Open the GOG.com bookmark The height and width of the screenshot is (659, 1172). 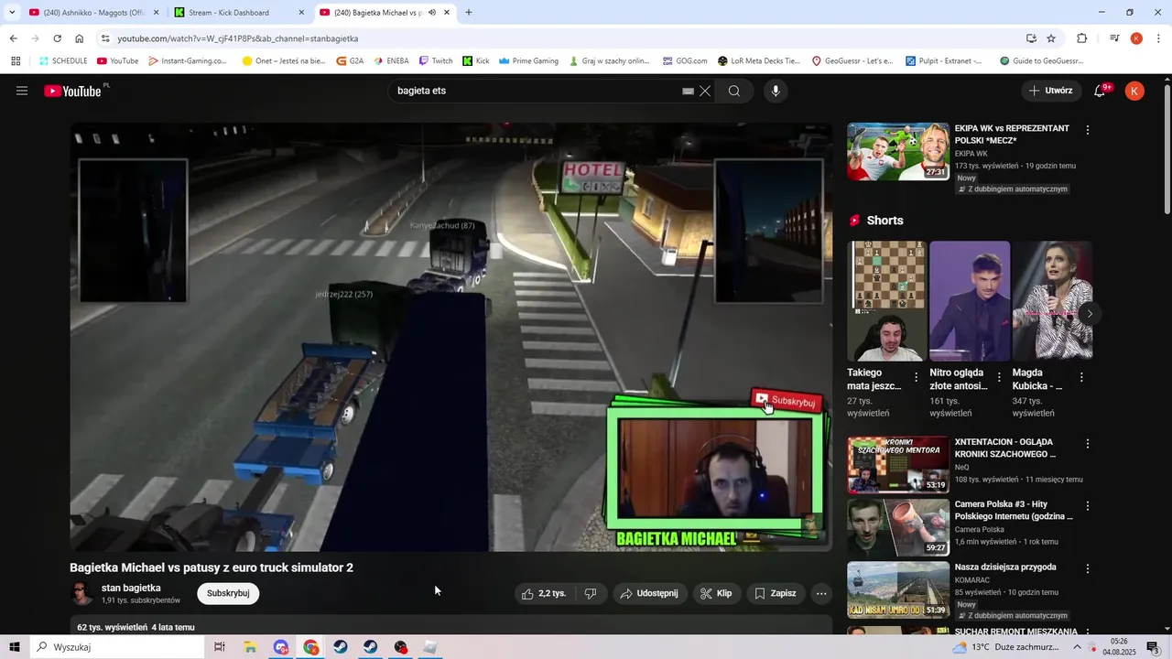click(685, 61)
